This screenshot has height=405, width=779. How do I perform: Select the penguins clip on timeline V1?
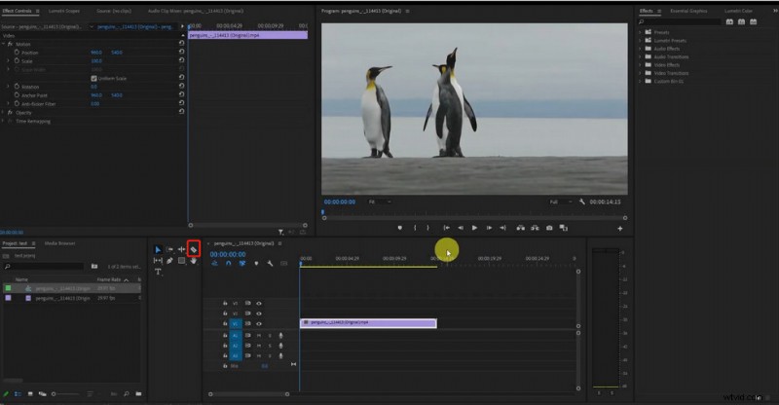pos(368,323)
